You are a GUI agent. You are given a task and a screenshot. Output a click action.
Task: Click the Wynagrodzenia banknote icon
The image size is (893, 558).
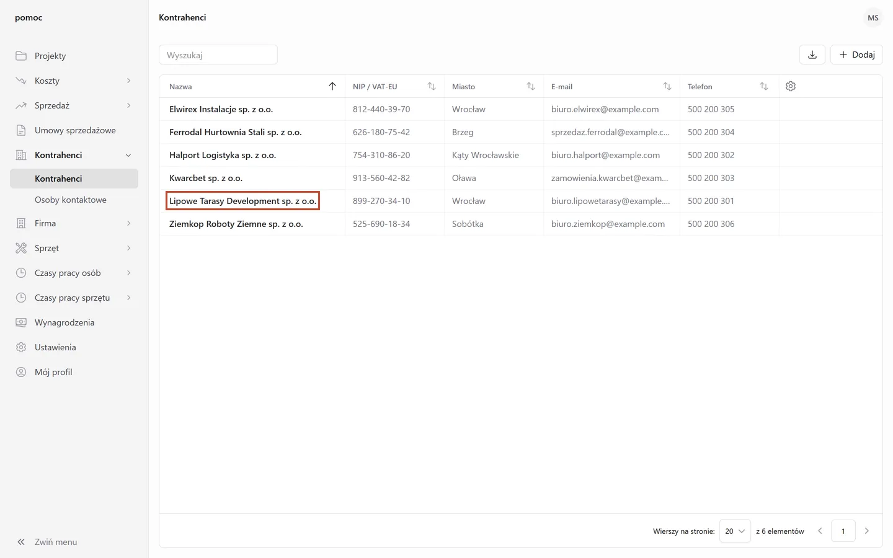[x=21, y=322]
